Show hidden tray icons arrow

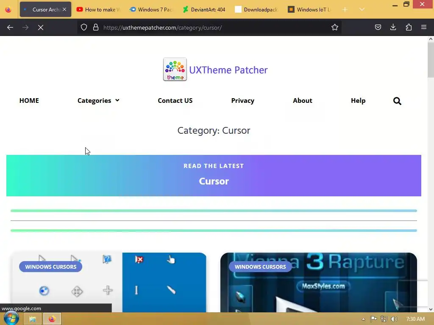pyautogui.click(x=363, y=319)
